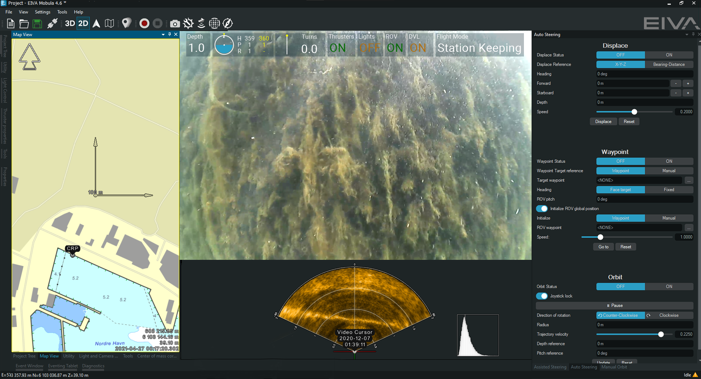701x379 pixels.
Task: Click the red record button in toolbar
Action: (144, 24)
